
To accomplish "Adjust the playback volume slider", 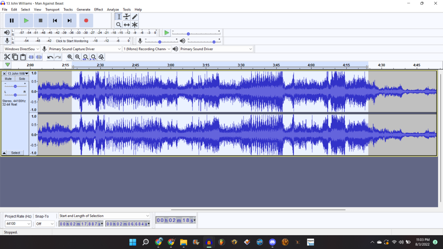I will [204, 41].
